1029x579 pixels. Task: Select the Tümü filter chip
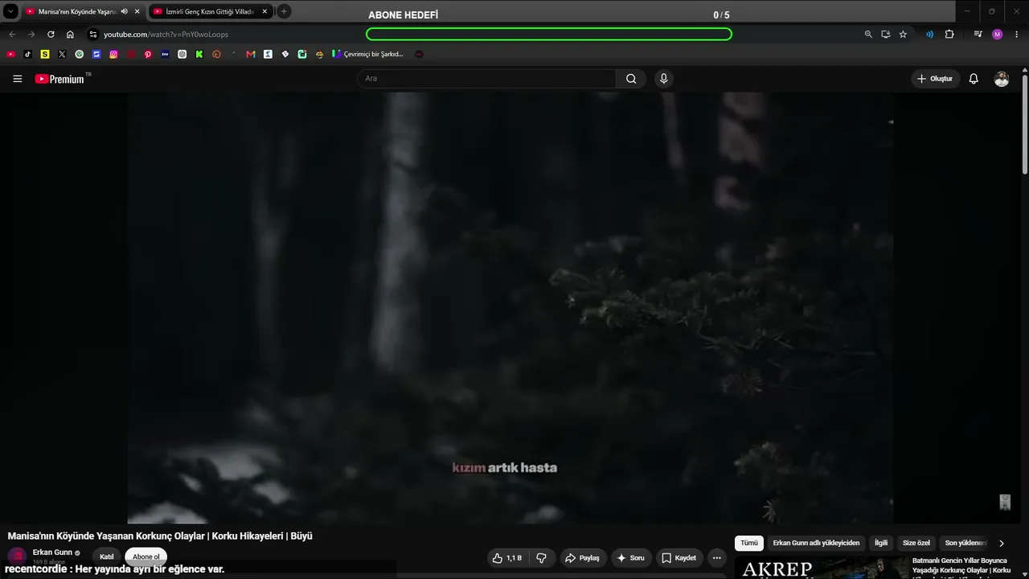[749, 544]
